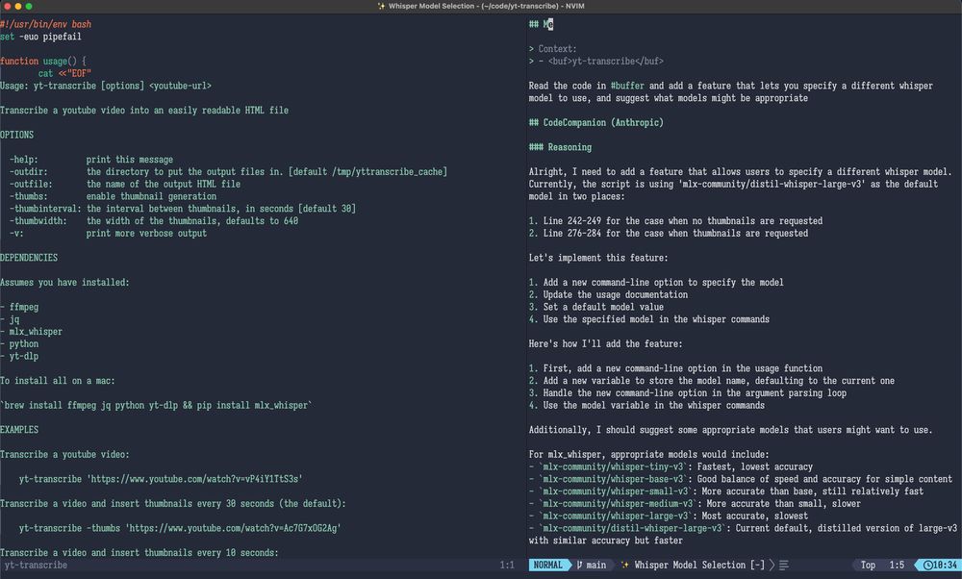
Task: Click the 'whisper-medium-v3' model line
Action: [695, 504]
